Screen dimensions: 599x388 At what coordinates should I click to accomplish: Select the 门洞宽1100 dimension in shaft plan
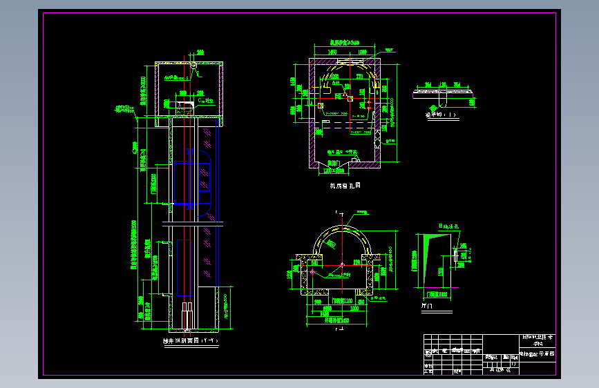tap(341, 301)
